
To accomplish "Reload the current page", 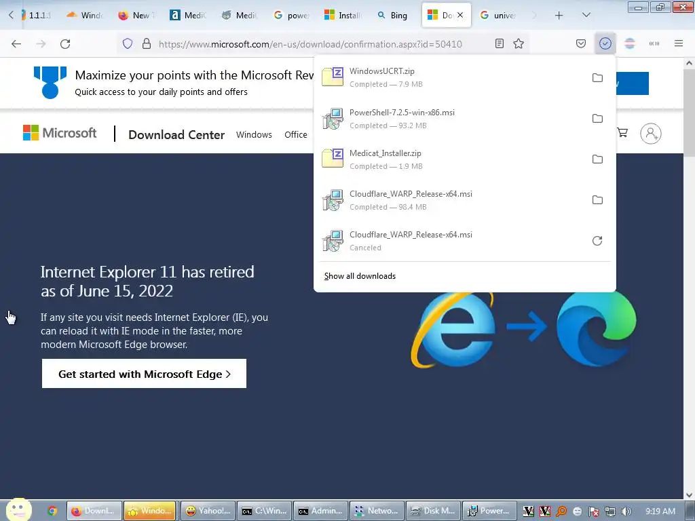I will click(x=65, y=44).
